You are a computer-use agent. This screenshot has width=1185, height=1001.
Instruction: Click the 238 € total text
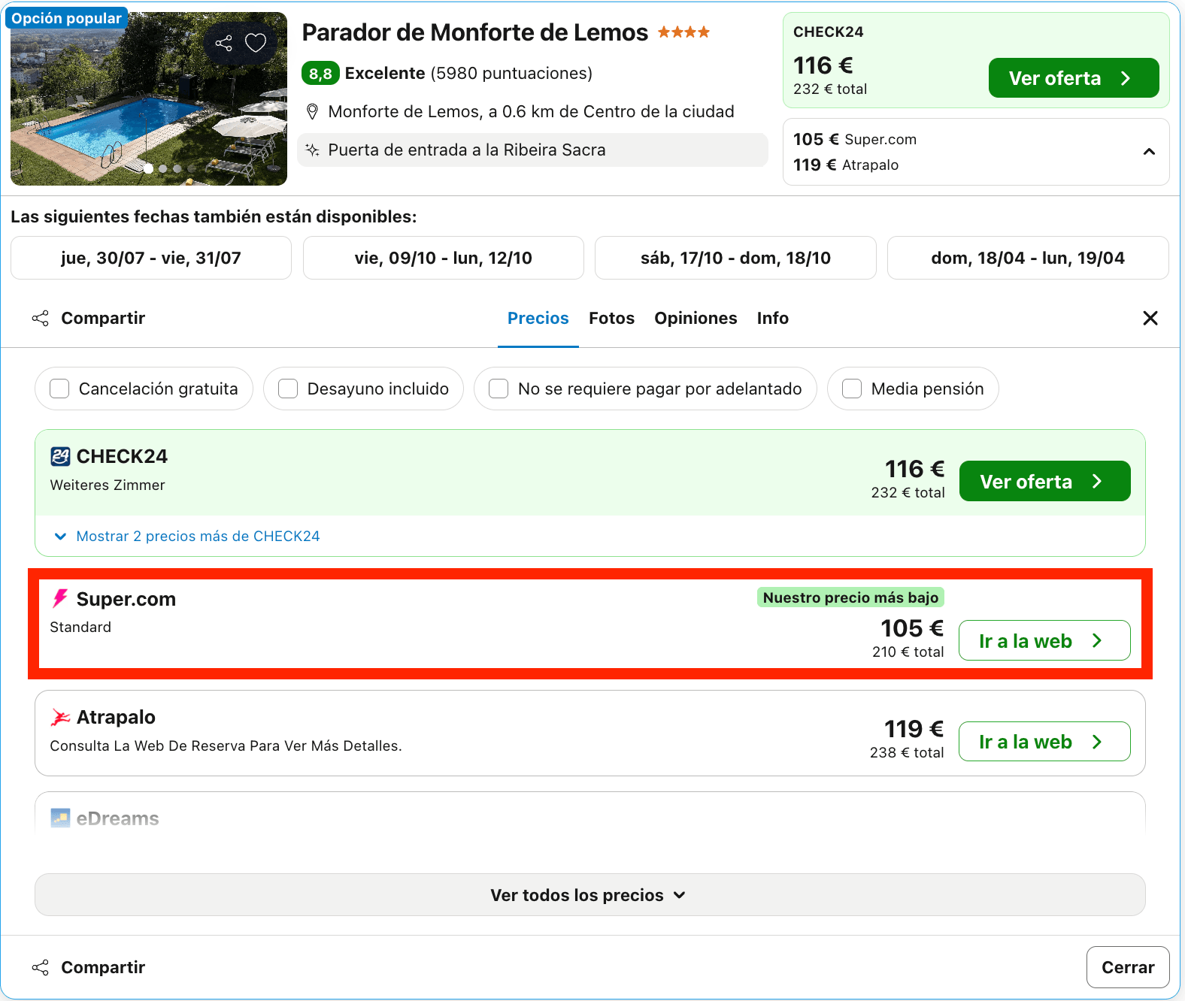pos(907,753)
